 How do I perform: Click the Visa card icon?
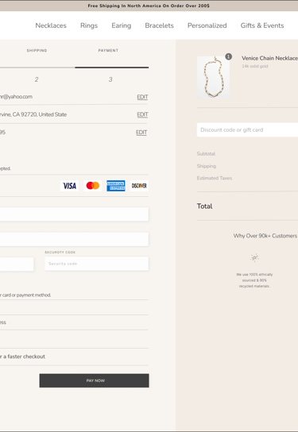(69, 186)
